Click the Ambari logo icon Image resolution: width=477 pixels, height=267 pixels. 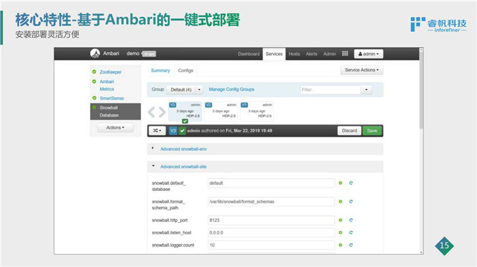95,54
